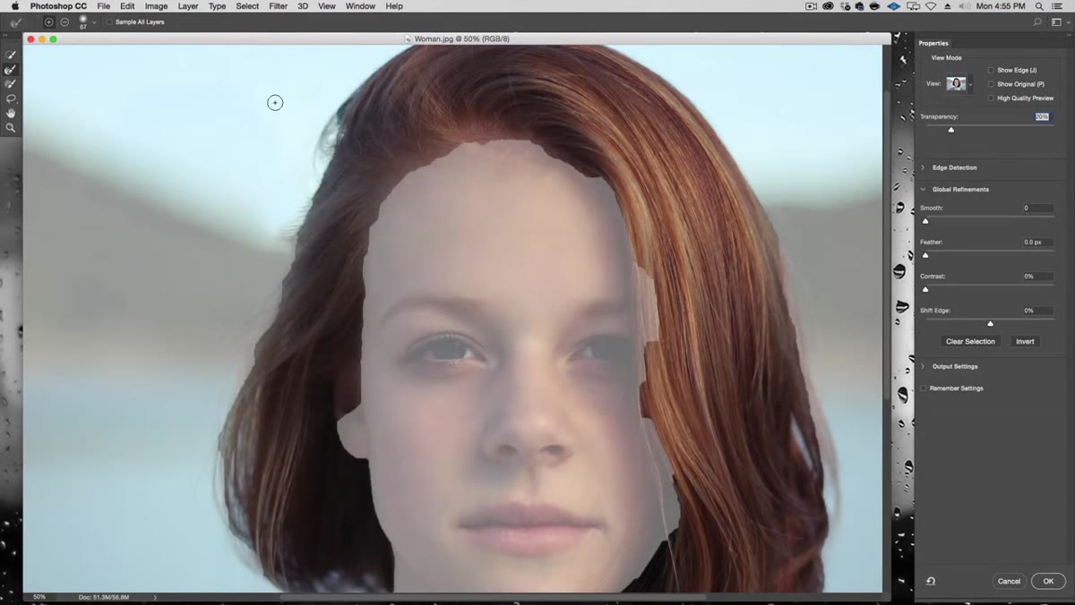
Task: Expand the Edge Detection section
Action: tap(924, 167)
